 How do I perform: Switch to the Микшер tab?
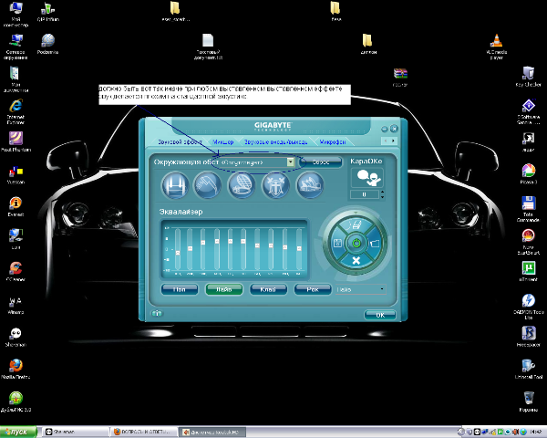(x=223, y=141)
